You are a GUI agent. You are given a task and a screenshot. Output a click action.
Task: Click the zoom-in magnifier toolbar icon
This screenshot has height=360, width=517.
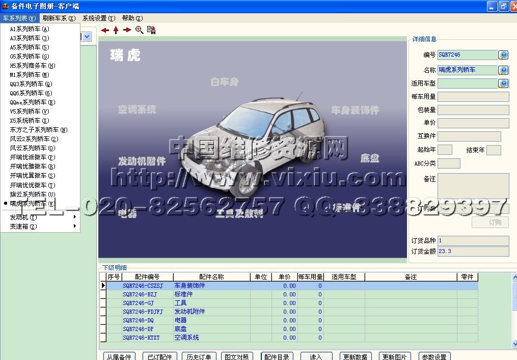click(139, 30)
